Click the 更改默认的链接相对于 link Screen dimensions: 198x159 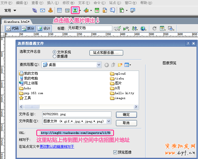click(x=57, y=147)
